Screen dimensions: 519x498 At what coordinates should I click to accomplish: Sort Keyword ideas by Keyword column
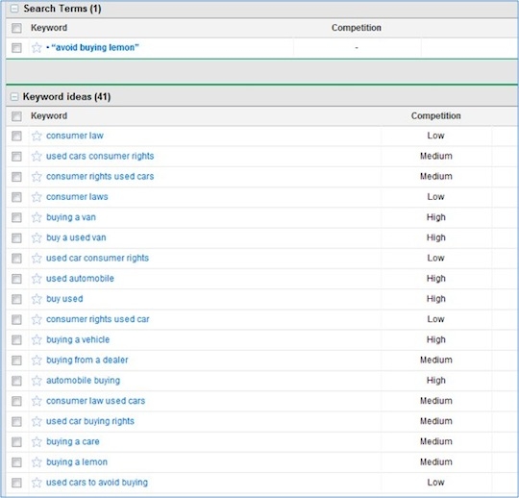click(49, 116)
